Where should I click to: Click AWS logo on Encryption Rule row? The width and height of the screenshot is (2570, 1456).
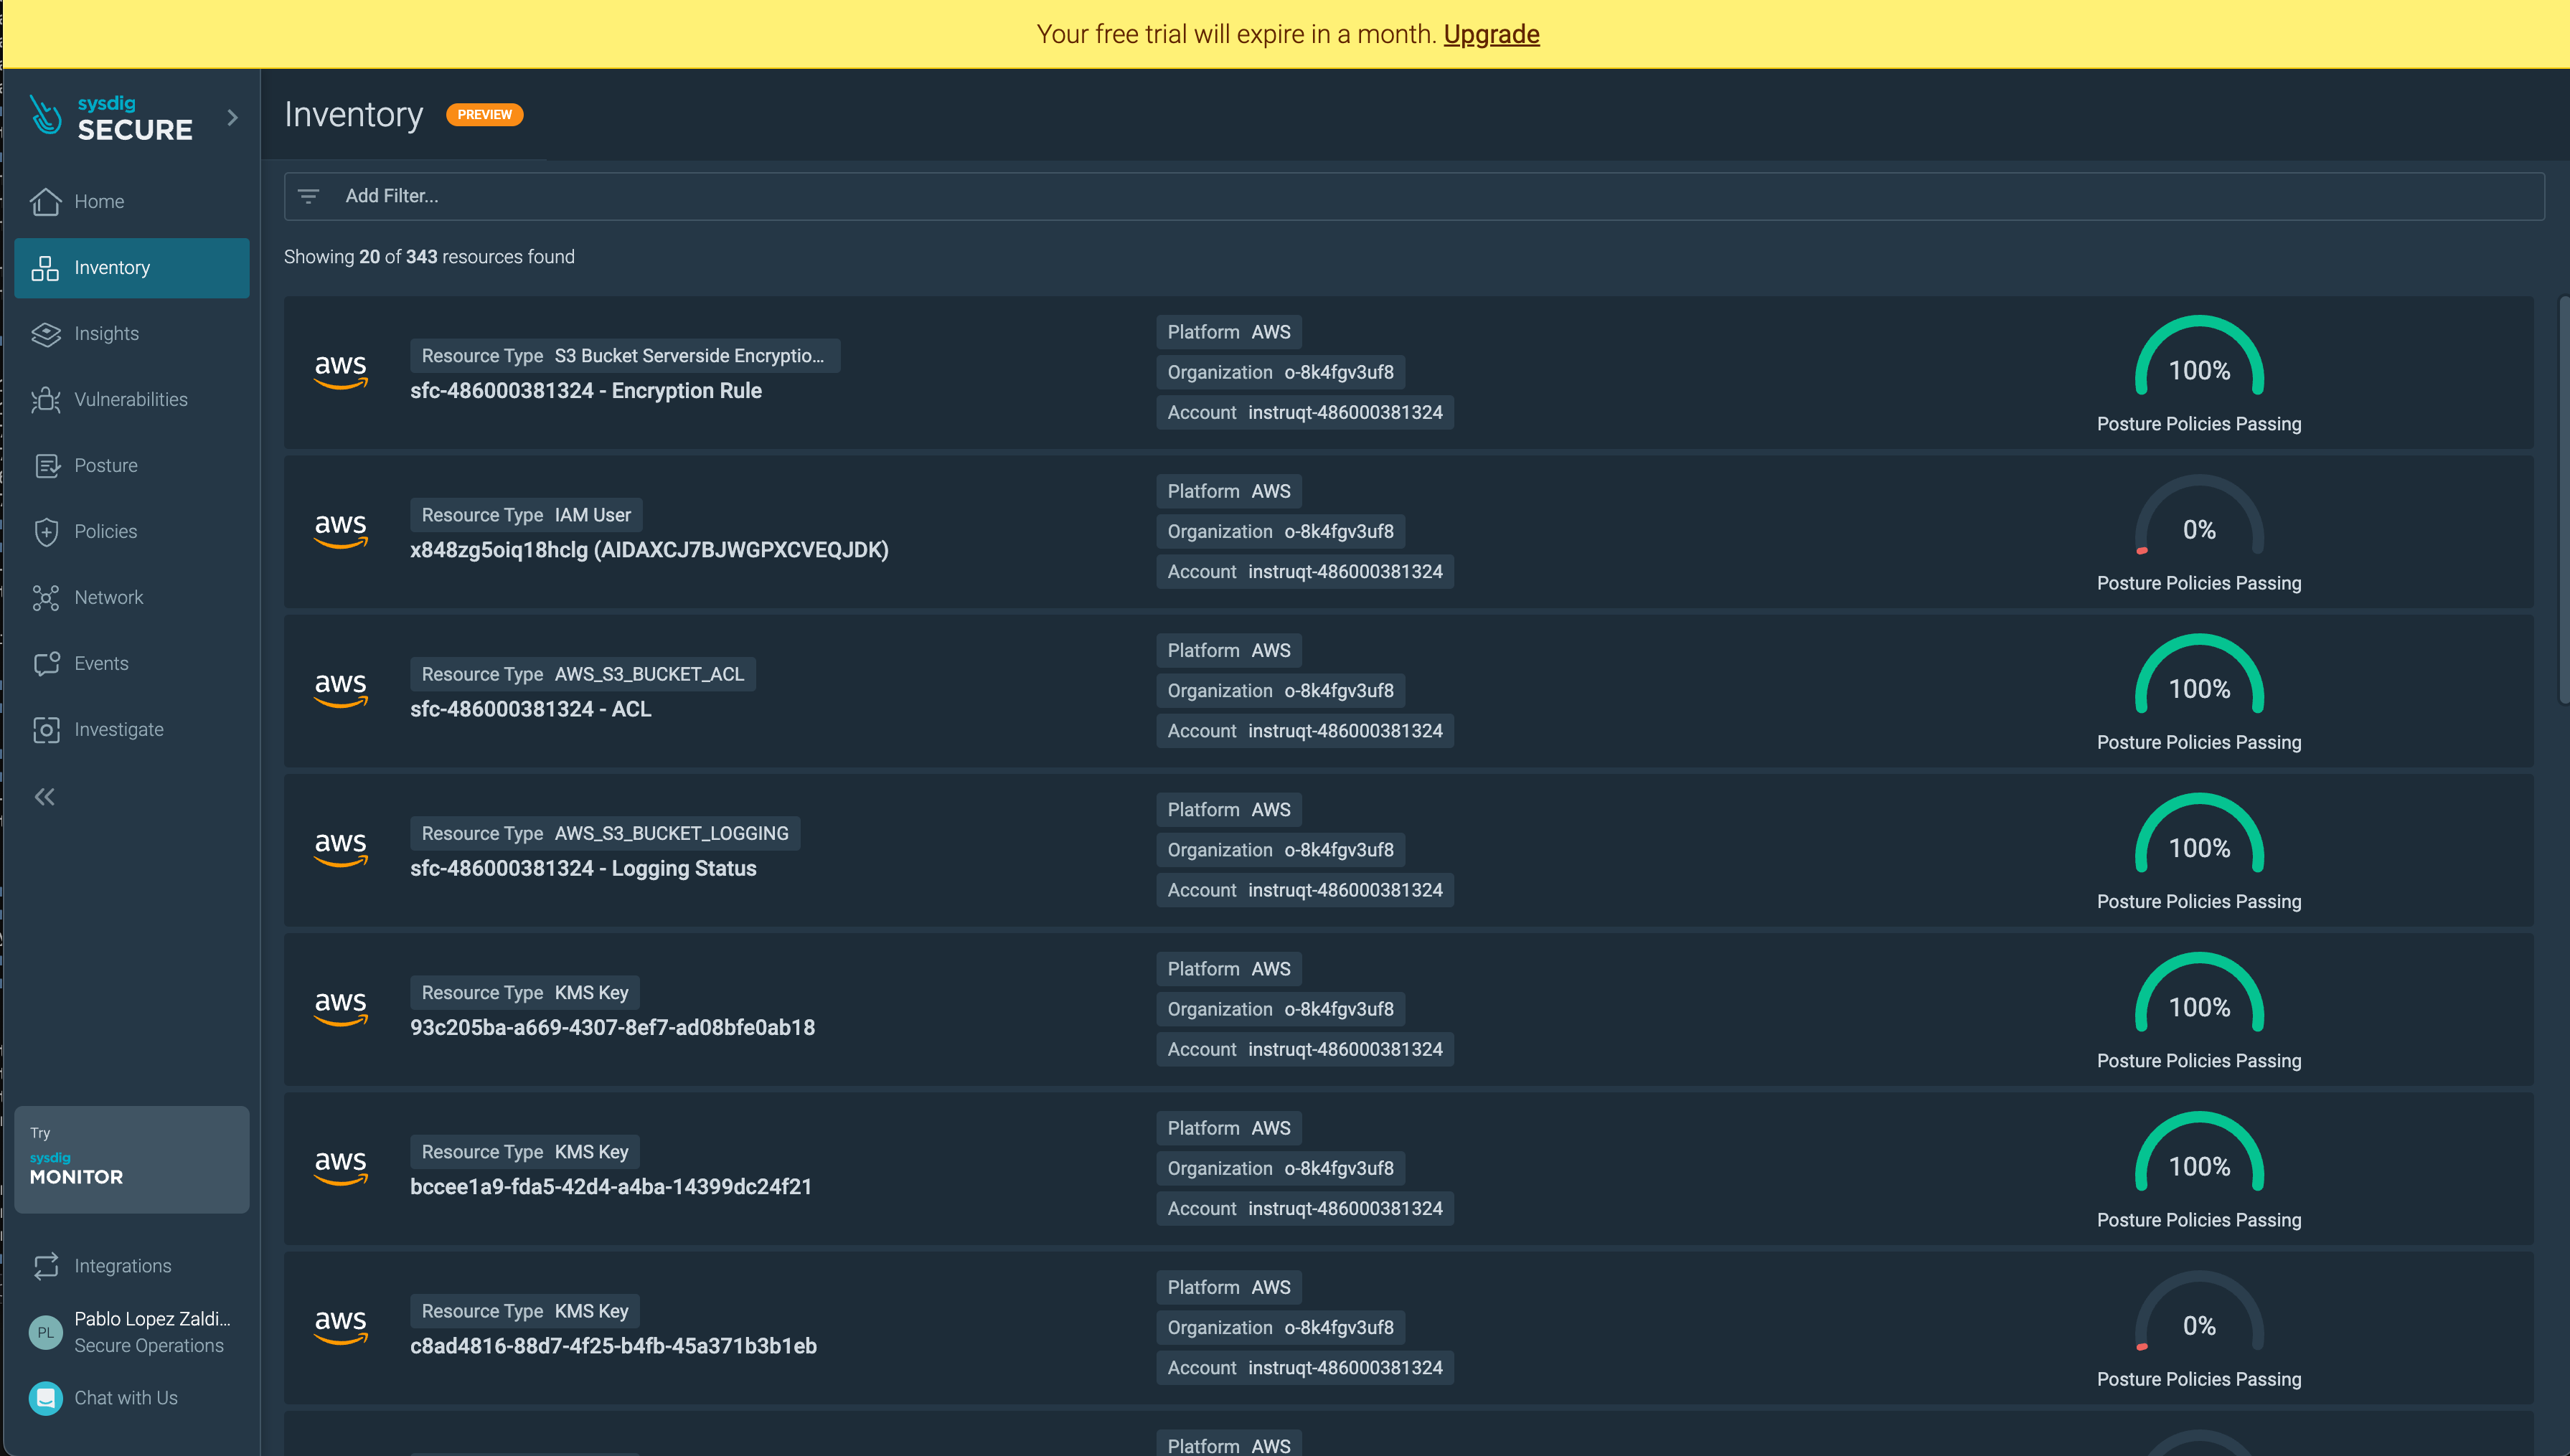coord(341,371)
